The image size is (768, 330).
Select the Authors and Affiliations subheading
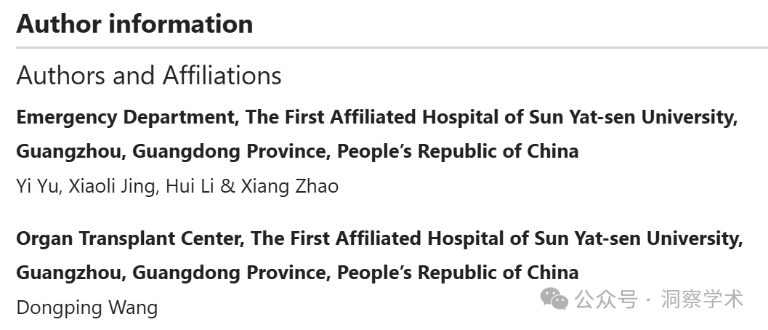149,76
